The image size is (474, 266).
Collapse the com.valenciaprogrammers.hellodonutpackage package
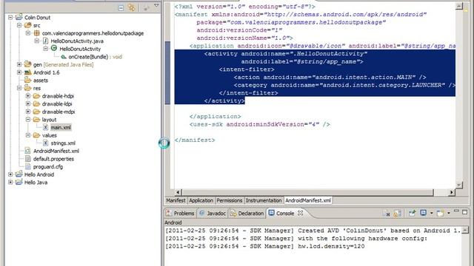28,33
